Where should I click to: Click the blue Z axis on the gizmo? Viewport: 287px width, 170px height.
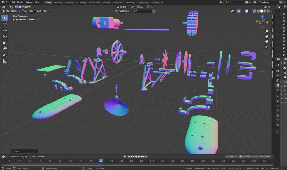point(262,16)
